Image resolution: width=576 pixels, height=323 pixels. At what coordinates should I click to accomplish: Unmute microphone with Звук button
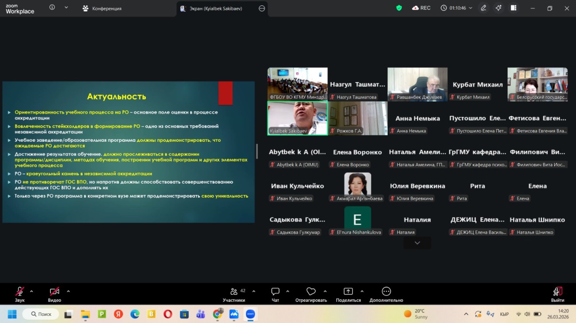click(19, 292)
